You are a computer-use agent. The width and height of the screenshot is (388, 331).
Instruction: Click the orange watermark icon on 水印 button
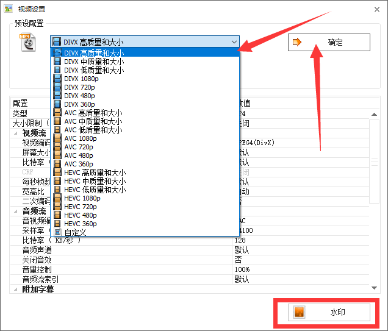(299, 312)
